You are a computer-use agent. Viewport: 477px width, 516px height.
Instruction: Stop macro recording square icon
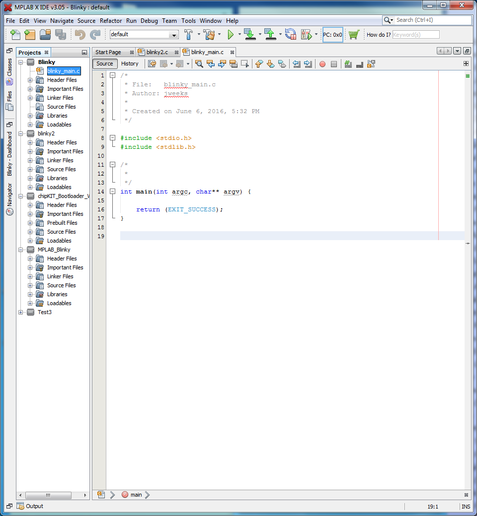tap(334, 64)
